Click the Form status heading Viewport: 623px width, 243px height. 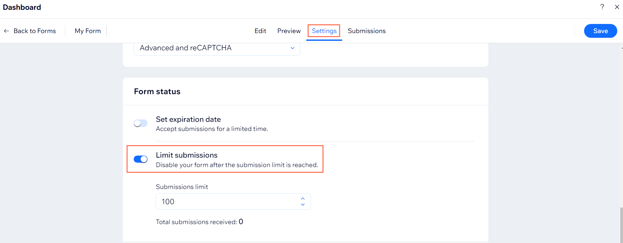point(157,91)
